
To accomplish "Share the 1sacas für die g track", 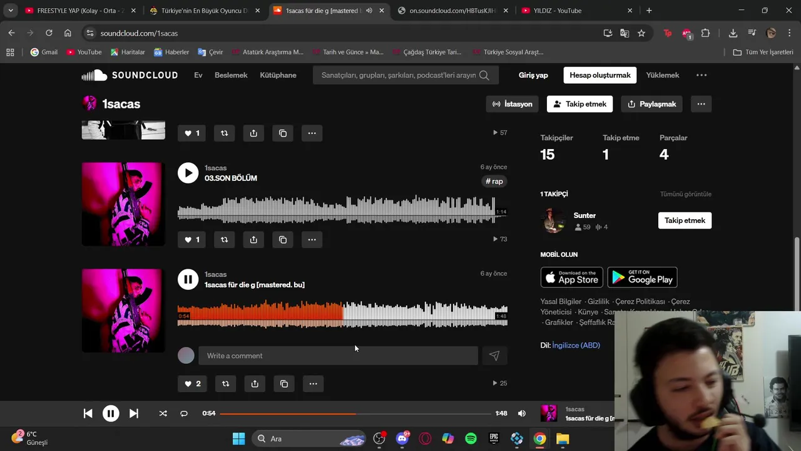I will coord(255,383).
